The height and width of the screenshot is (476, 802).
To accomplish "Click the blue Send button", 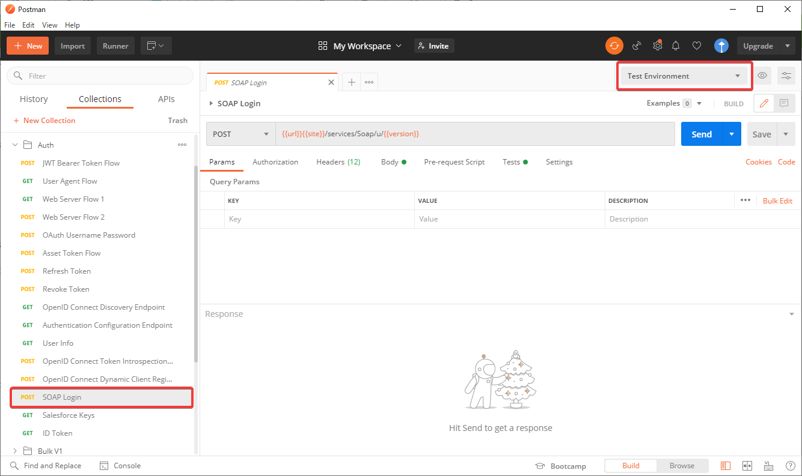I will [702, 134].
